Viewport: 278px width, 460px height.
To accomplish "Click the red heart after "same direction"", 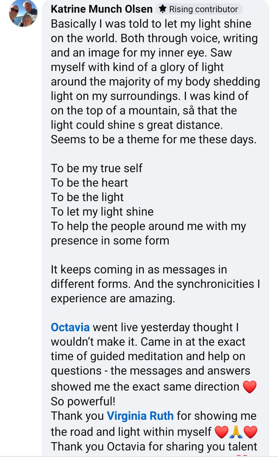I will (x=250, y=387).
